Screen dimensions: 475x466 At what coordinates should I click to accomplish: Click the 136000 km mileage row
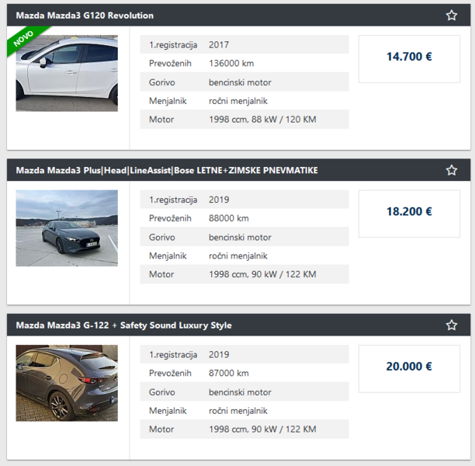click(244, 64)
